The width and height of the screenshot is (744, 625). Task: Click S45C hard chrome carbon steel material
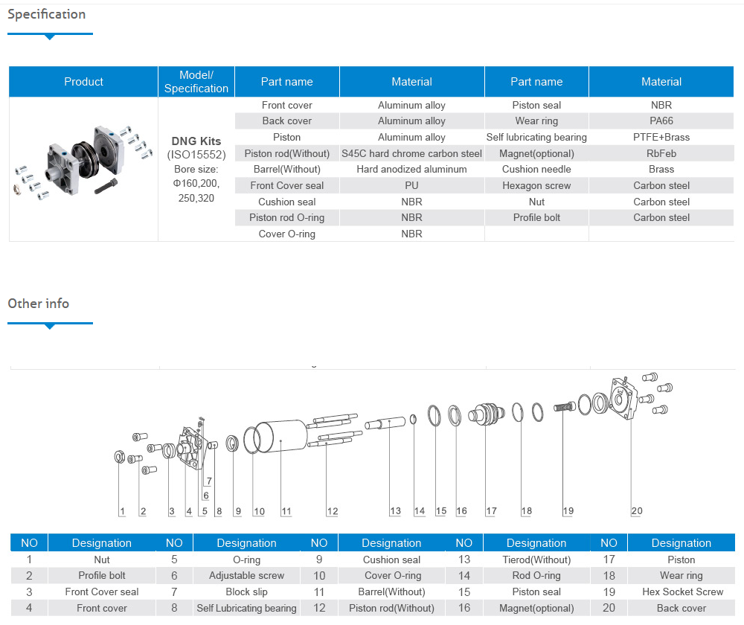tap(412, 153)
